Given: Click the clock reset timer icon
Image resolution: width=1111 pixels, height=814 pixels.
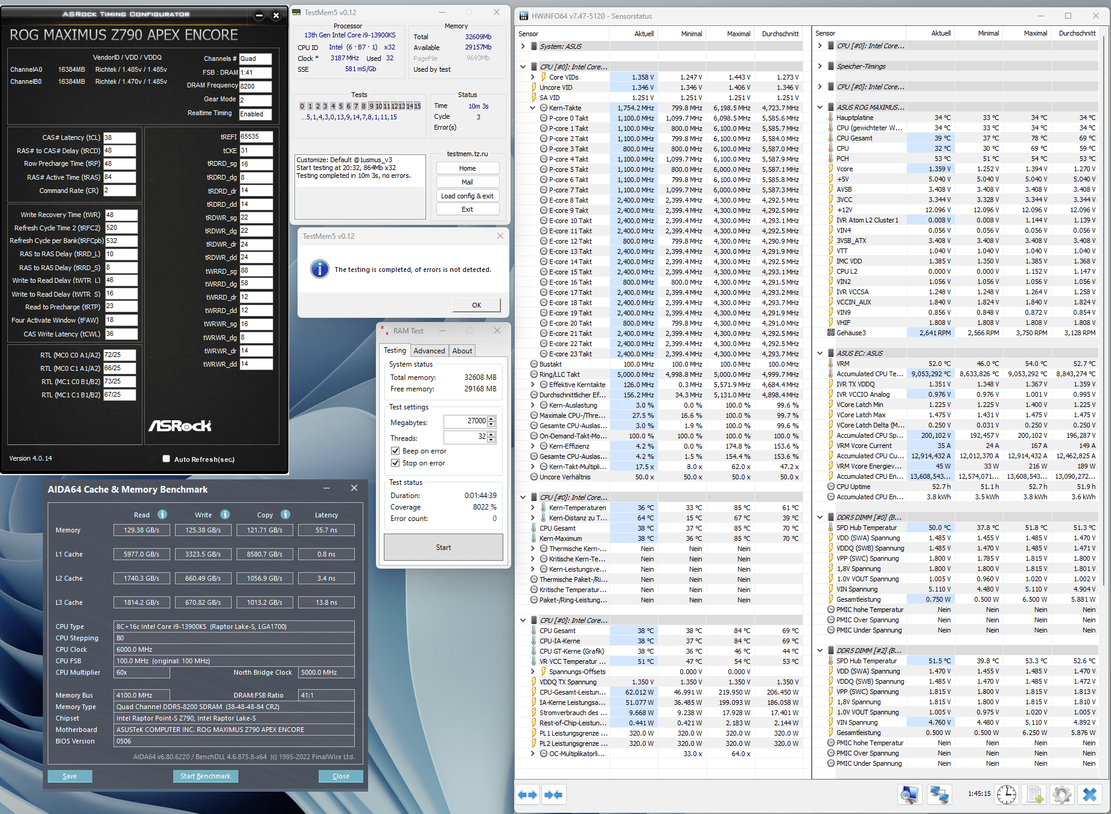Looking at the screenshot, I should 1006,795.
